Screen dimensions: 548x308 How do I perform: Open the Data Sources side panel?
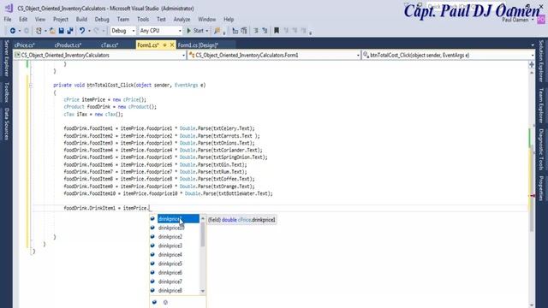coord(6,124)
